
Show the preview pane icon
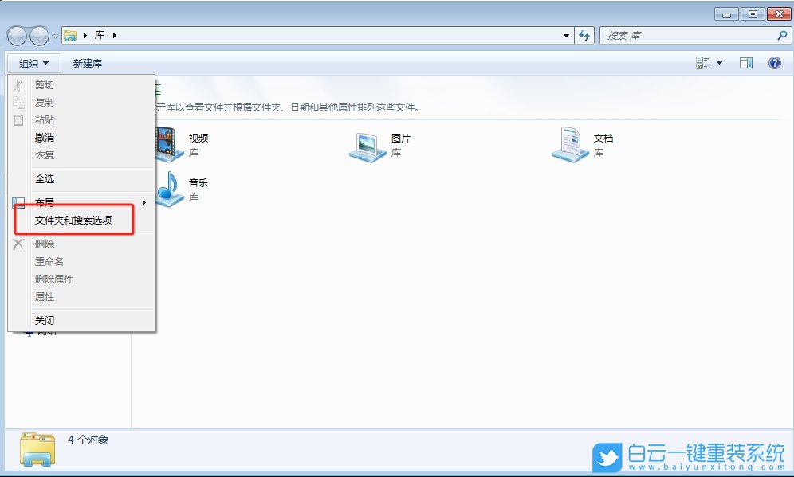(746, 63)
